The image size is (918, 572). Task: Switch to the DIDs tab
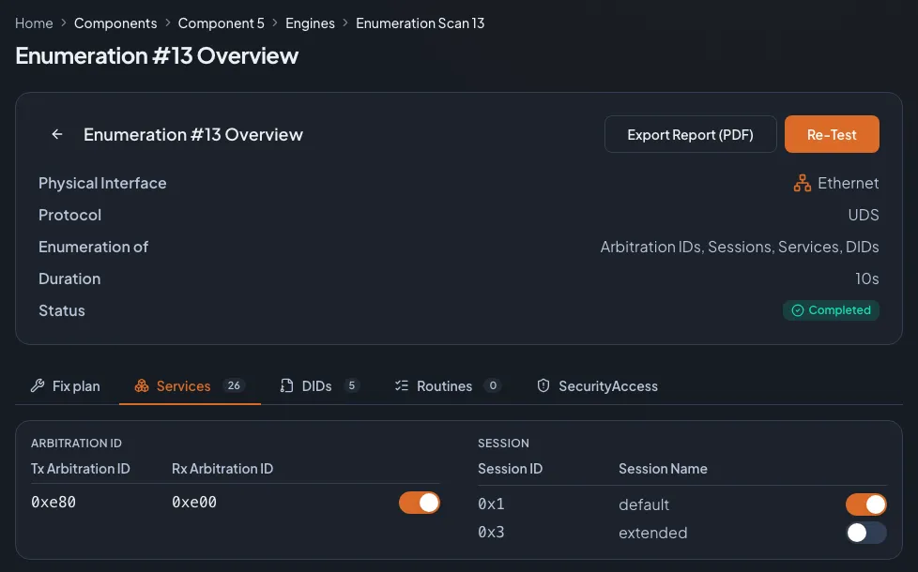coord(319,386)
